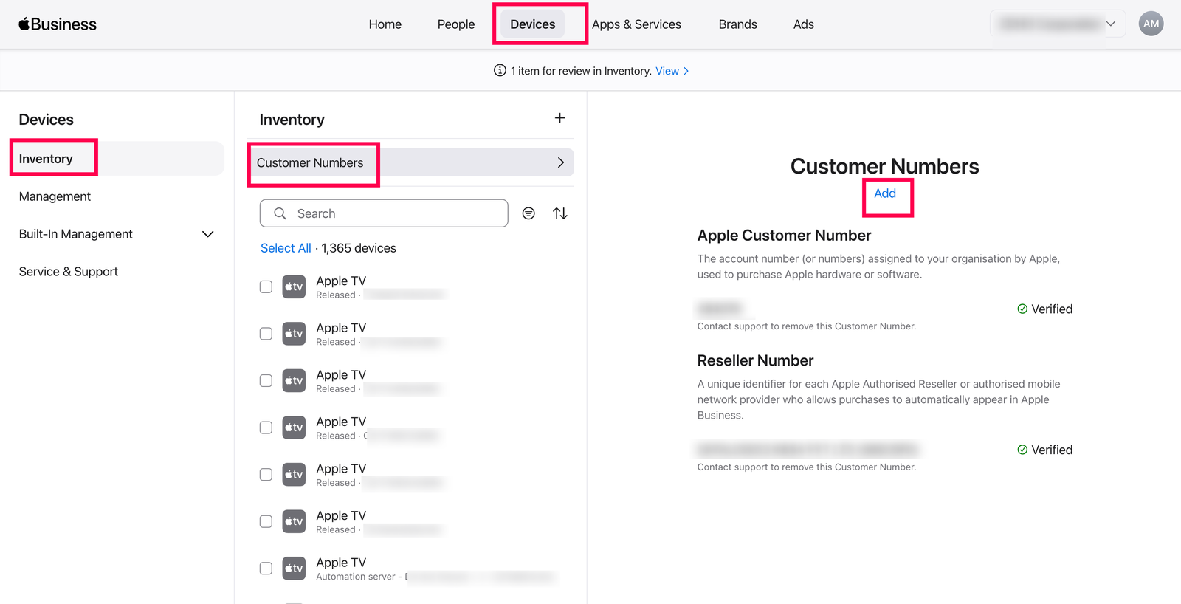Open the Brands tab
This screenshot has height=604, width=1181.
(x=738, y=24)
